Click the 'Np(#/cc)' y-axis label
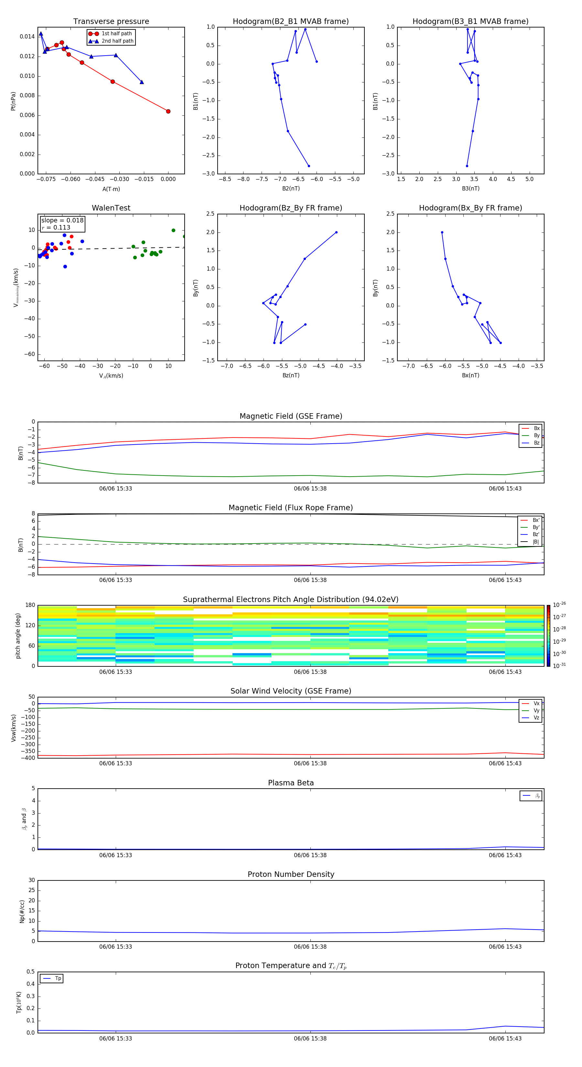The image size is (582, 1067). pos(22,911)
